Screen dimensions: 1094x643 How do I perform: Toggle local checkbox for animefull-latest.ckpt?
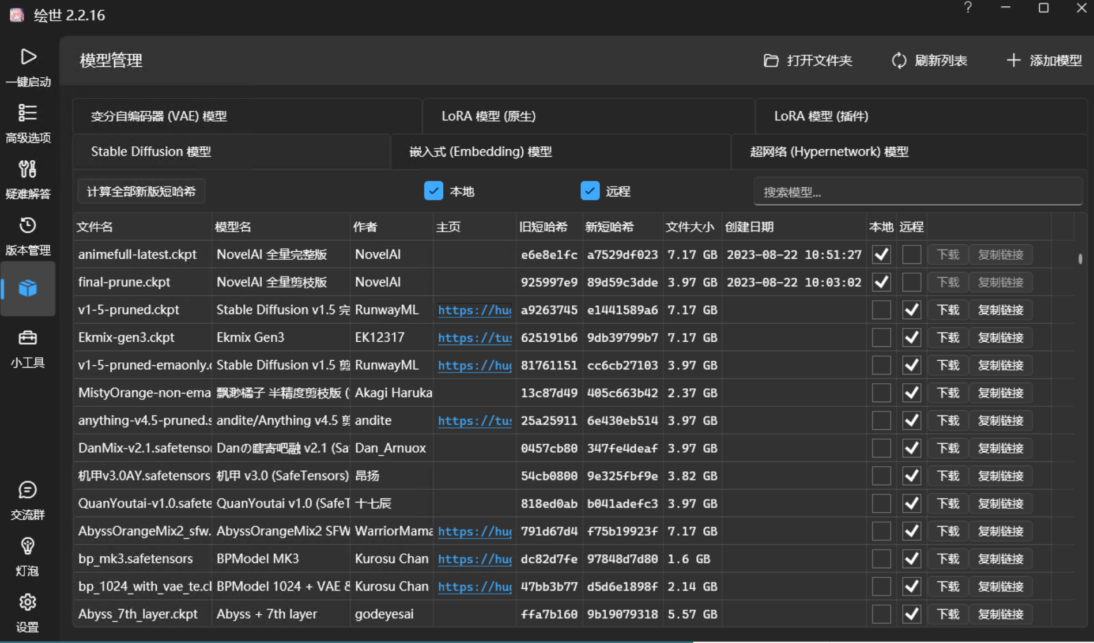click(881, 255)
